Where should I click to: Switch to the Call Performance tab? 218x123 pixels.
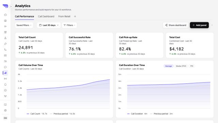25,16
